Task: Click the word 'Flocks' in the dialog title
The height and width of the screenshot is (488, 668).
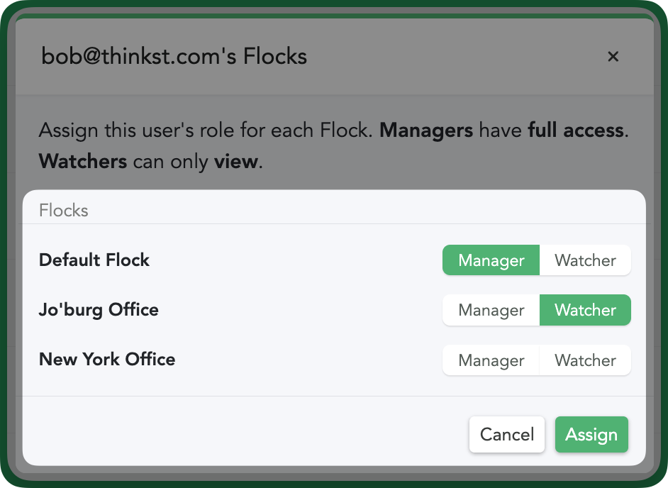Action: (275, 57)
